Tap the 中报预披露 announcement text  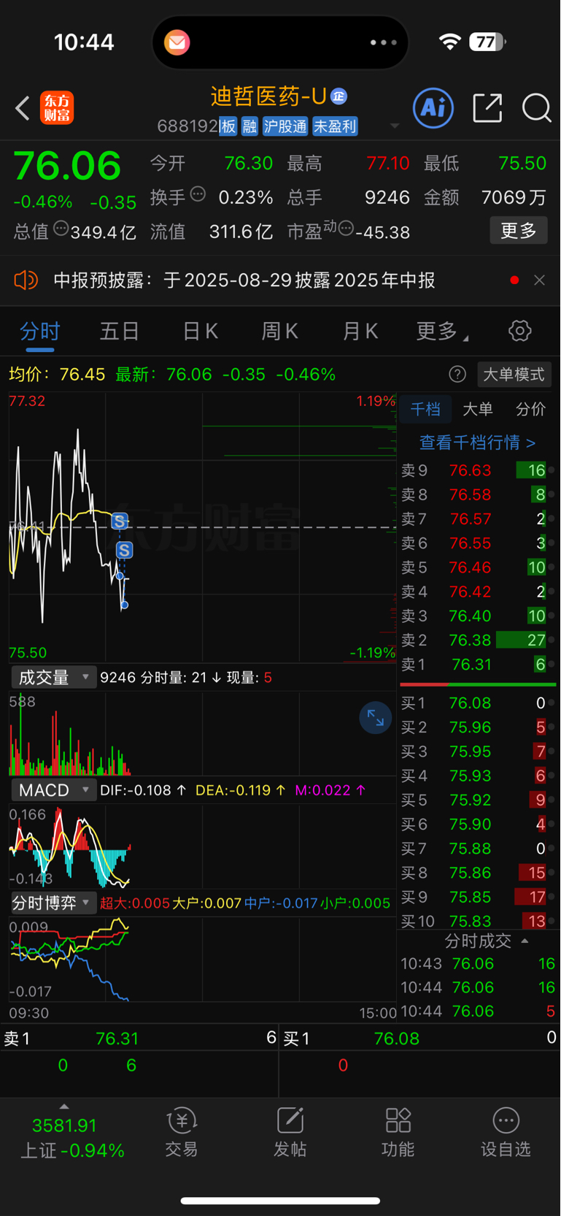tap(244, 280)
